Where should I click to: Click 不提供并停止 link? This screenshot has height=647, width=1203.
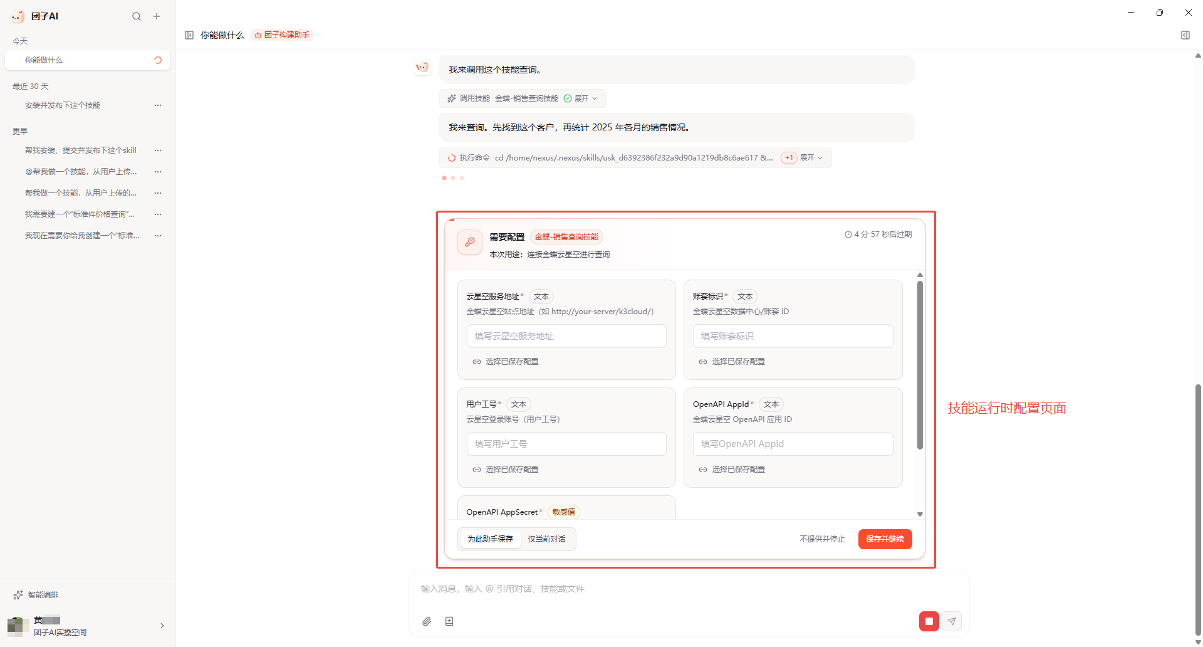point(822,539)
